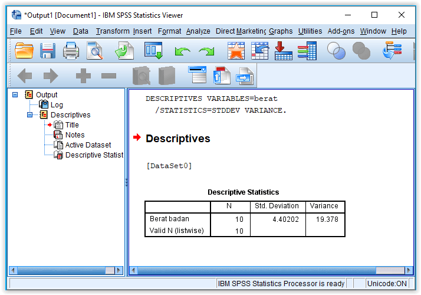The width and height of the screenshot is (421, 295).
Task: Click the Go to Data star icon
Action: (x=236, y=51)
